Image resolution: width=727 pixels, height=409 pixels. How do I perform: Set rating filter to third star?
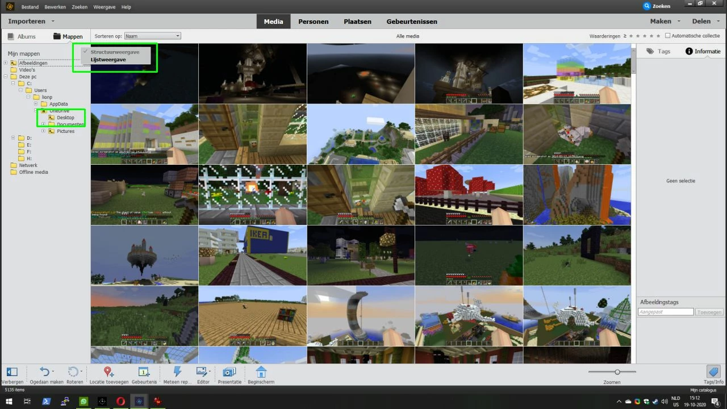[646, 36]
